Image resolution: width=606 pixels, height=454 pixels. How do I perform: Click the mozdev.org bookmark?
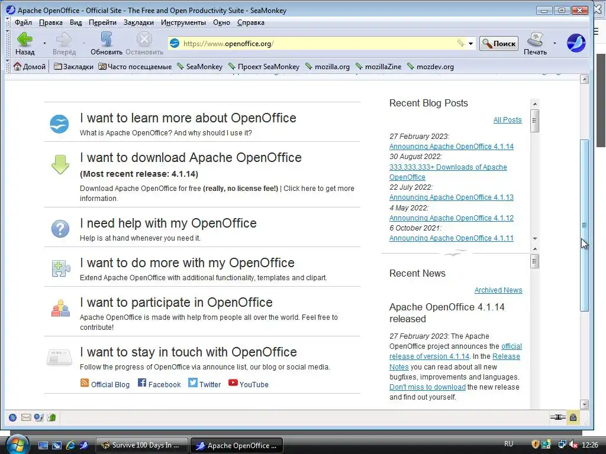coord(431,66)
